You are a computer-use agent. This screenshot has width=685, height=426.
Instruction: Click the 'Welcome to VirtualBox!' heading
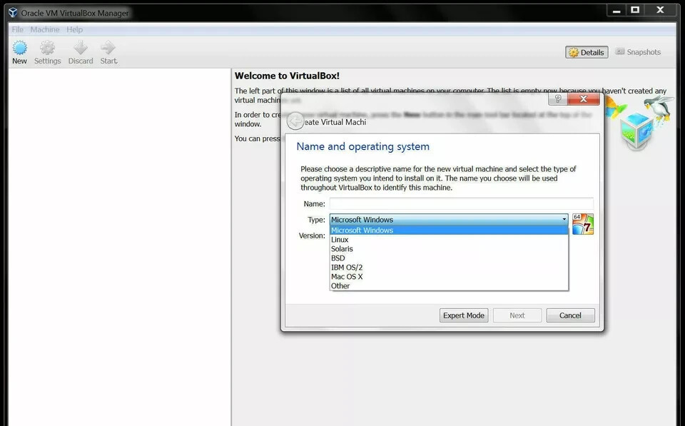click(287, 76)
